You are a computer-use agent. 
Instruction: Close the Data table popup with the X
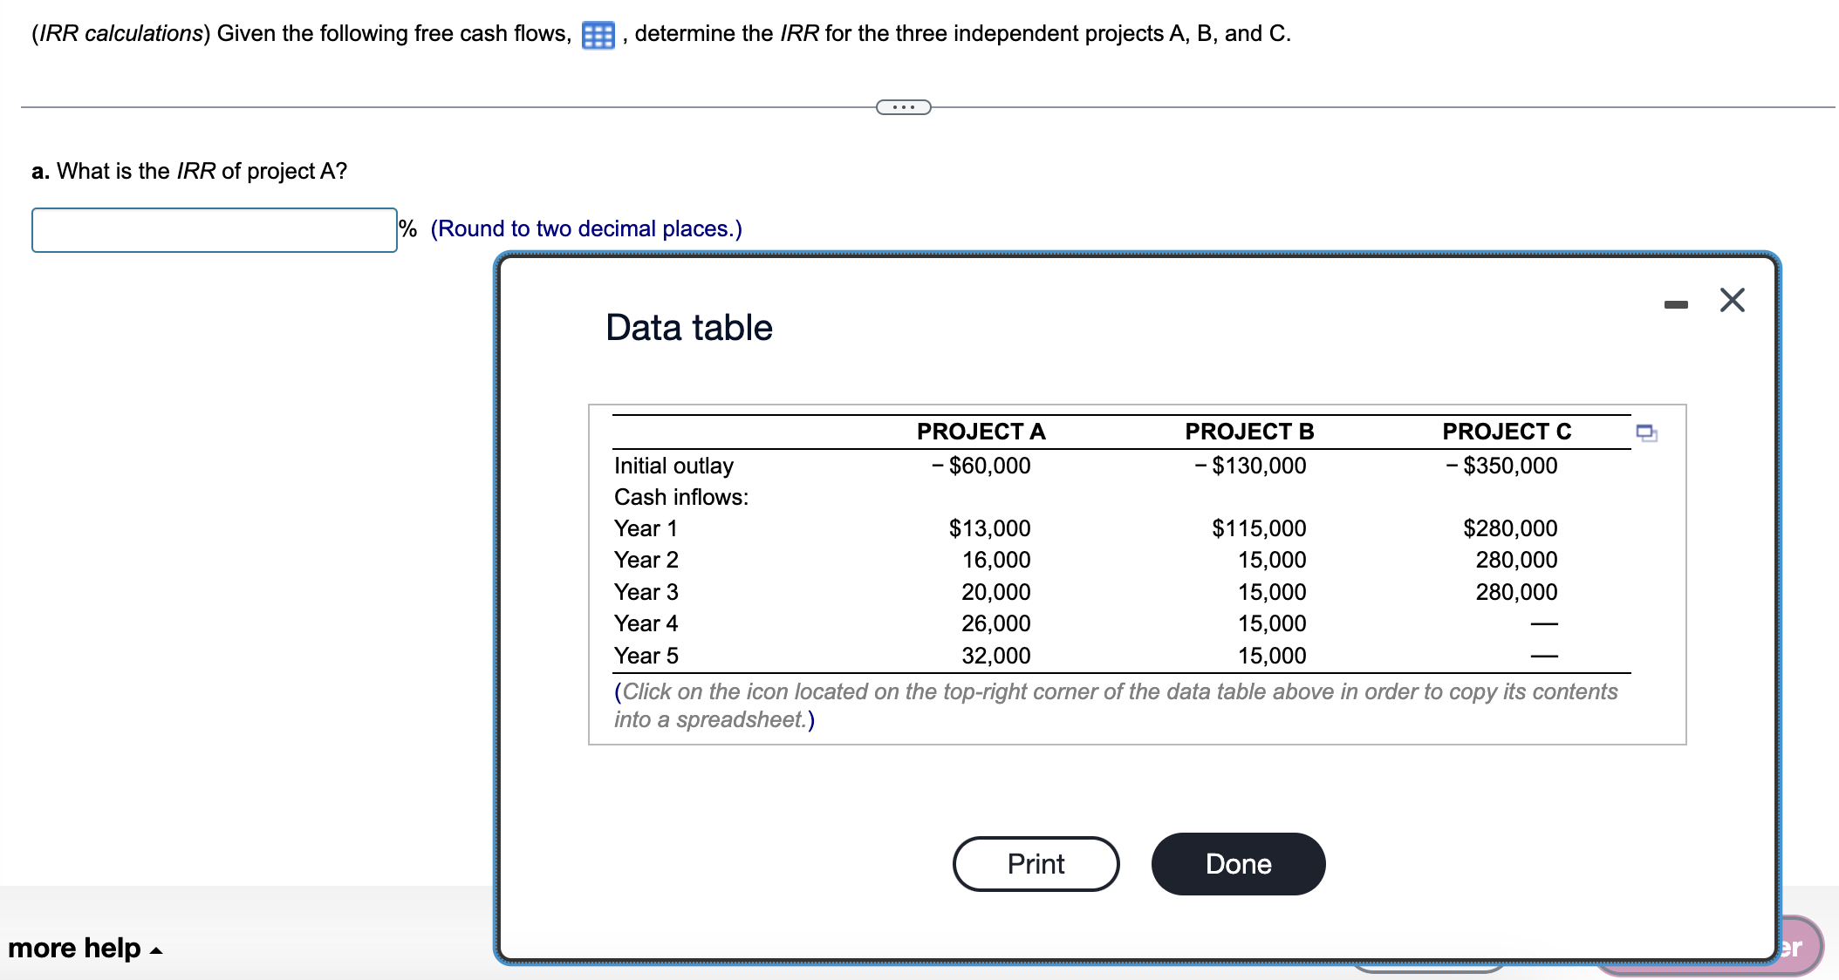(1731, 300)
